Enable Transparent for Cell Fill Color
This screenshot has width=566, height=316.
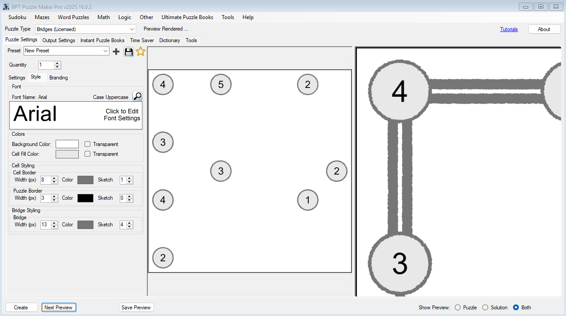(x=87, y=154)
